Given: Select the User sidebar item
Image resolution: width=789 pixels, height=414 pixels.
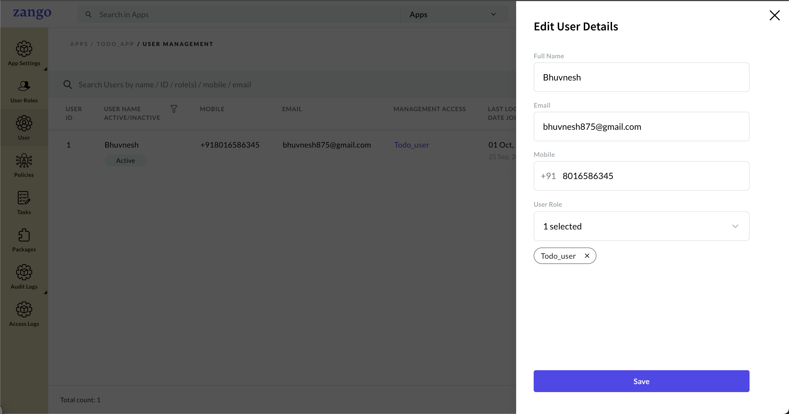Looking at the screenshot, I should click(24, 128).
